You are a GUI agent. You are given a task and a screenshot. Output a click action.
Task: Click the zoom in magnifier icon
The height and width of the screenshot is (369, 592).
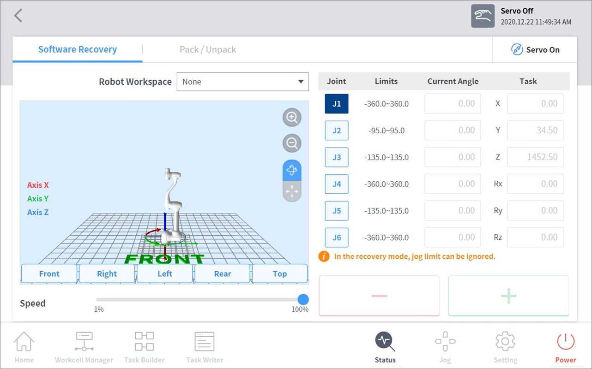tap(292, 118)
